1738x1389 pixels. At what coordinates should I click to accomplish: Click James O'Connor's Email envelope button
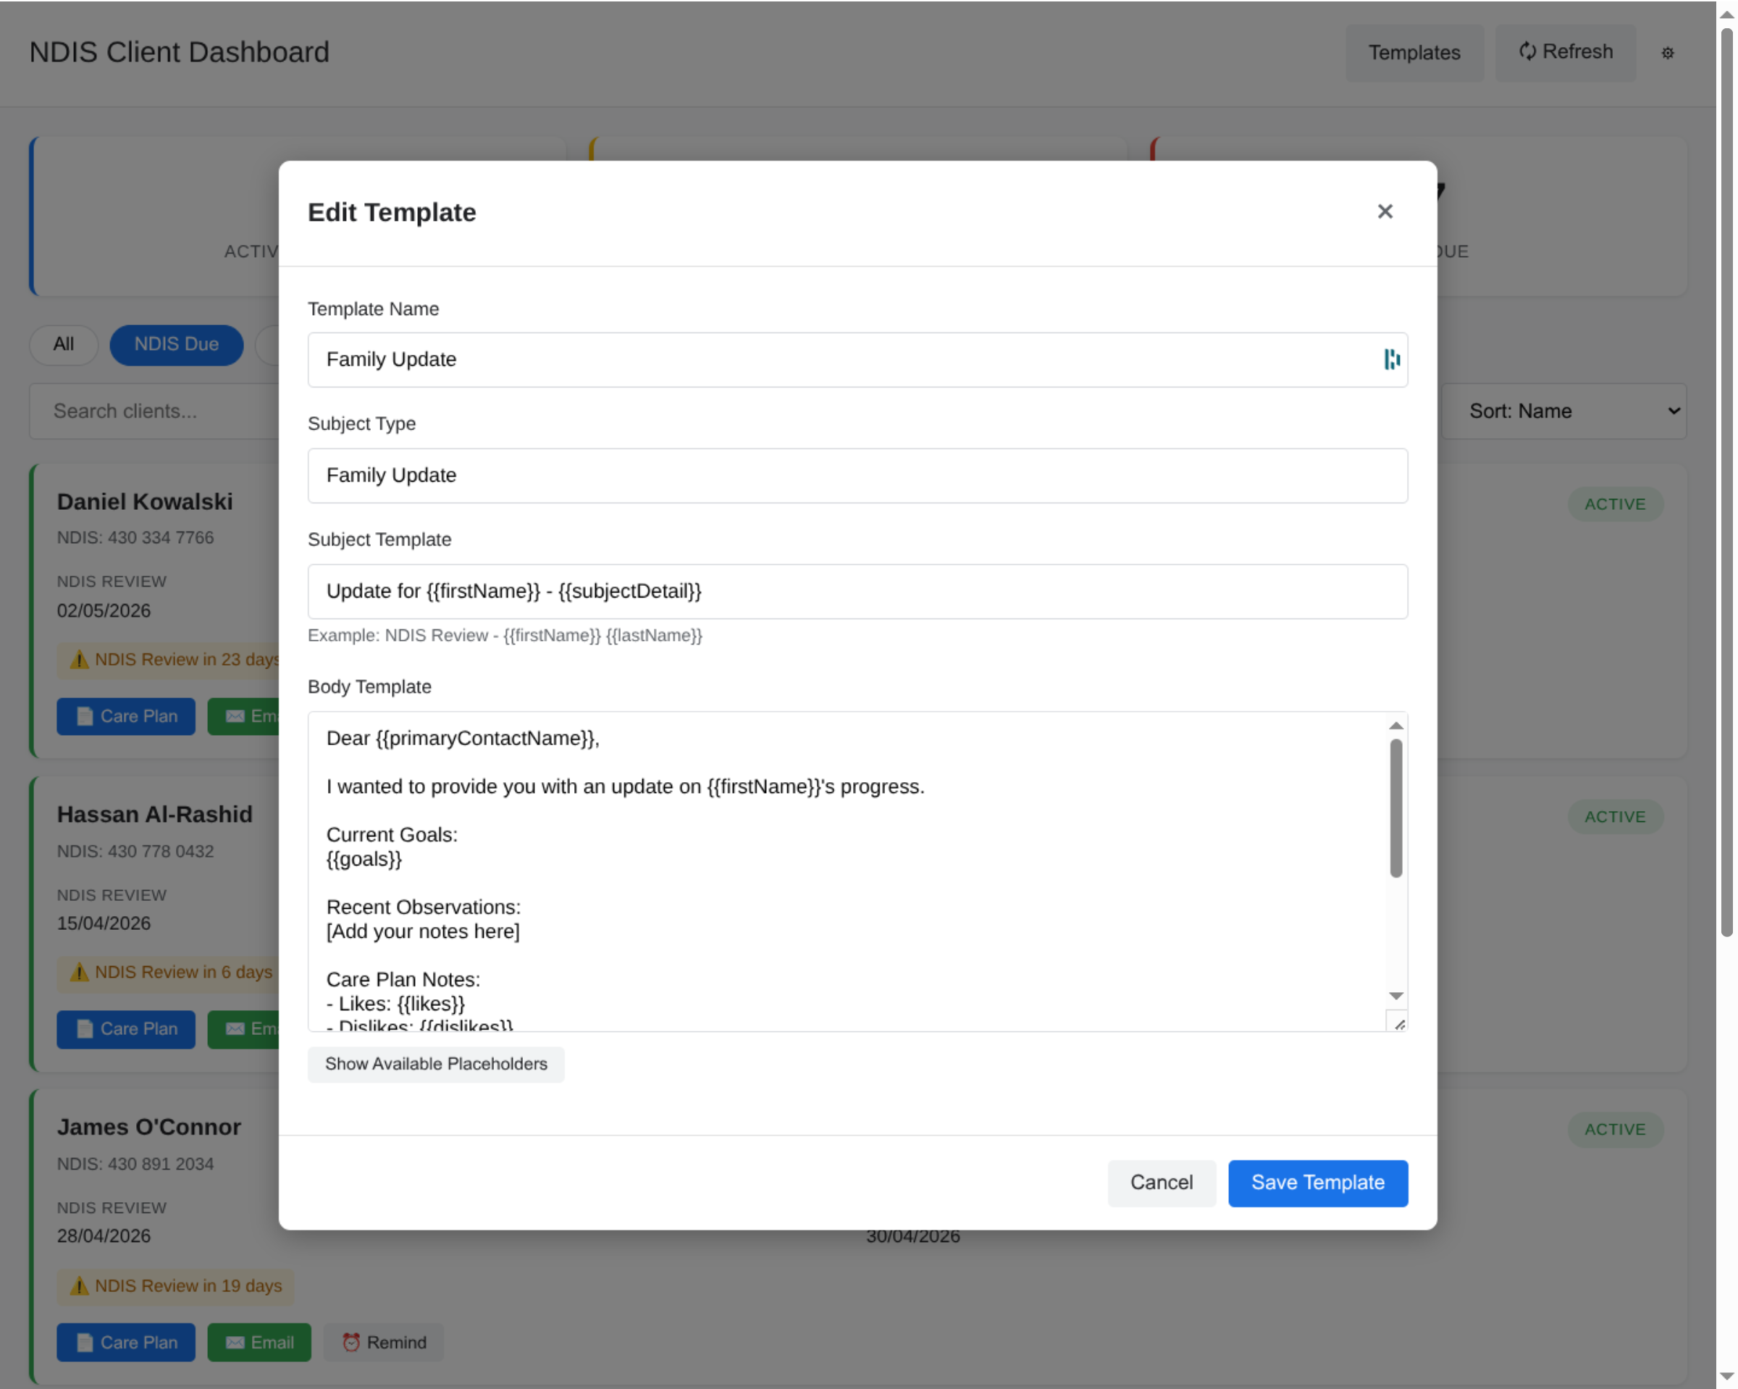pos(259,1341)
